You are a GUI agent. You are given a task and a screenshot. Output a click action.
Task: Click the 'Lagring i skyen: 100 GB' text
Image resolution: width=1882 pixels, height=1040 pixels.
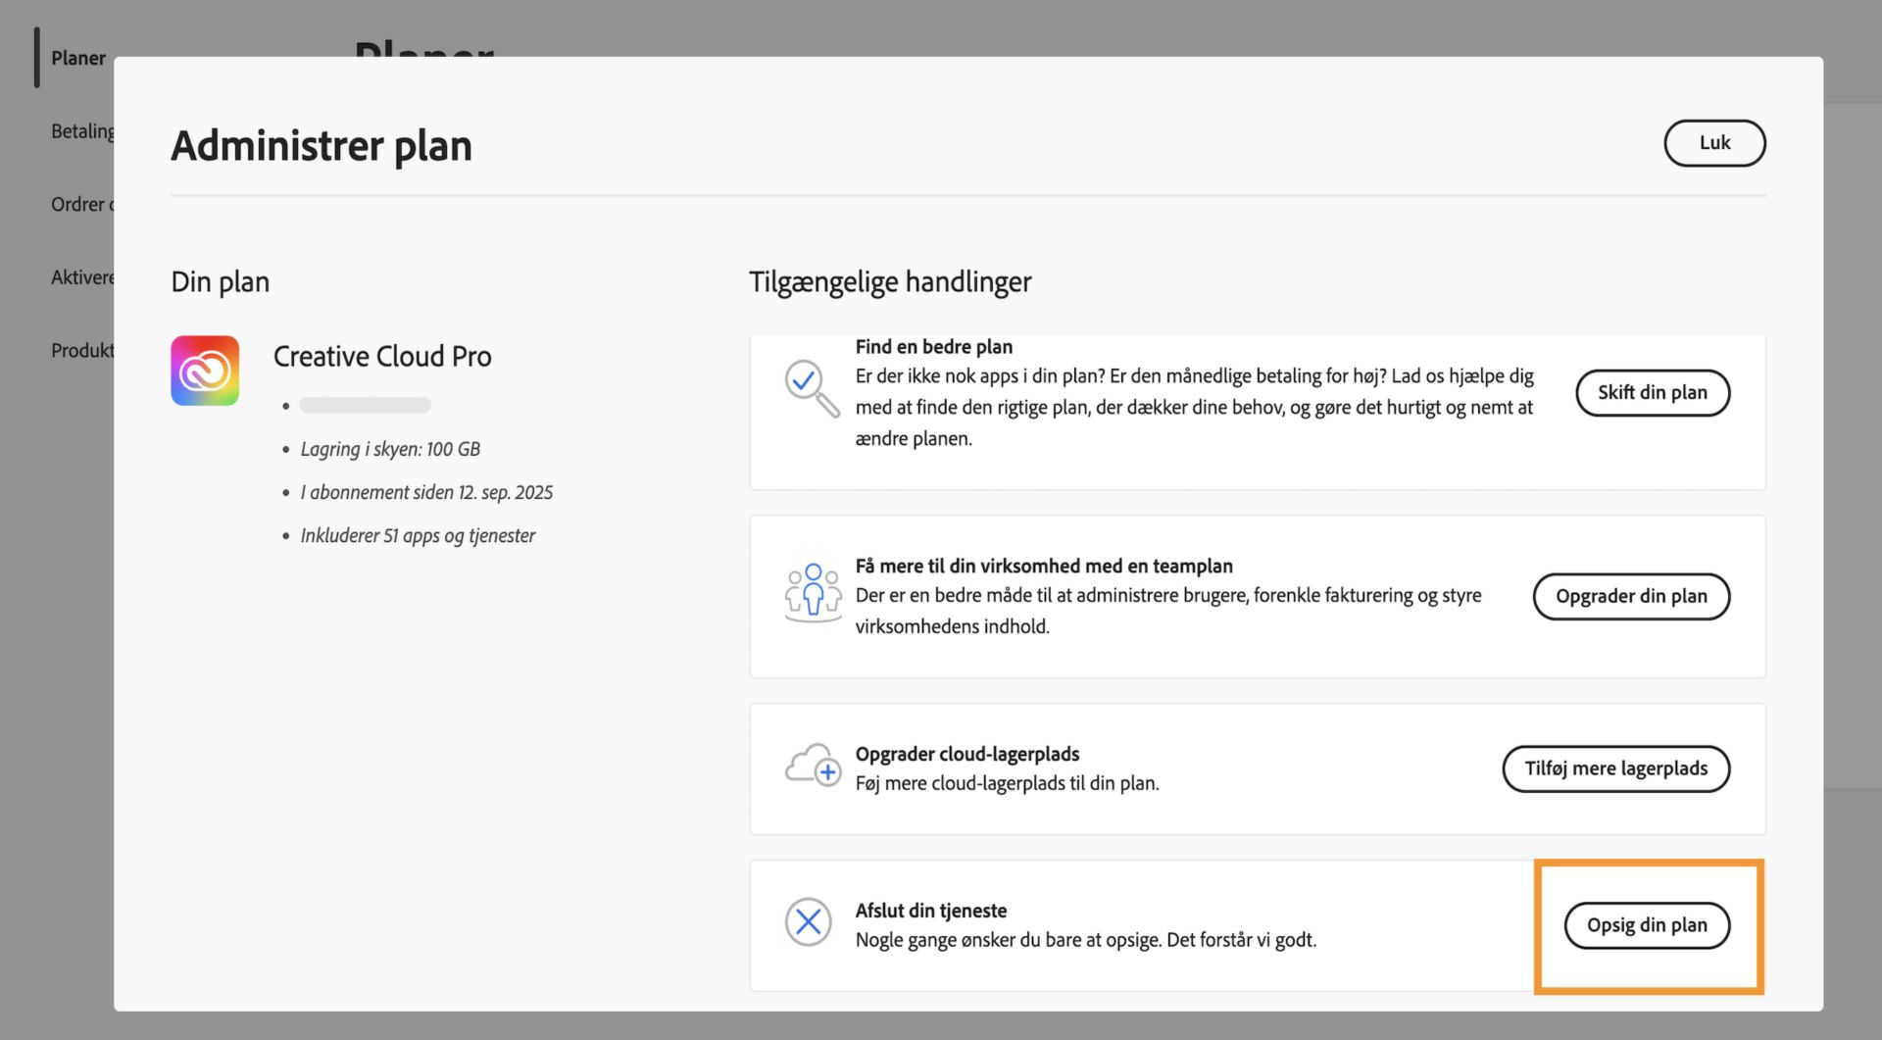(390, 448)
